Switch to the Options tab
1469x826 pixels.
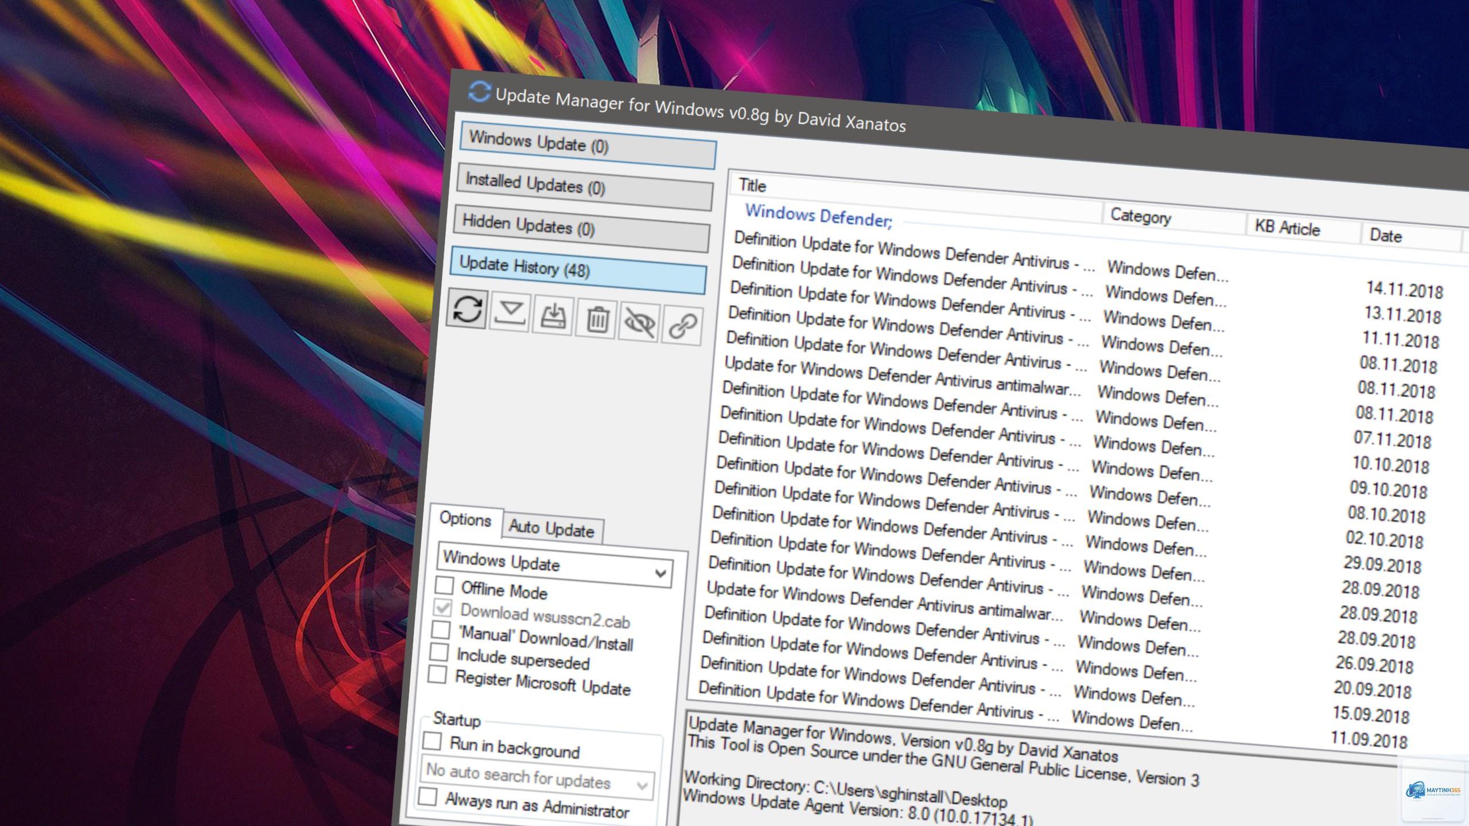pyautogui.click(x=465, y=519)
